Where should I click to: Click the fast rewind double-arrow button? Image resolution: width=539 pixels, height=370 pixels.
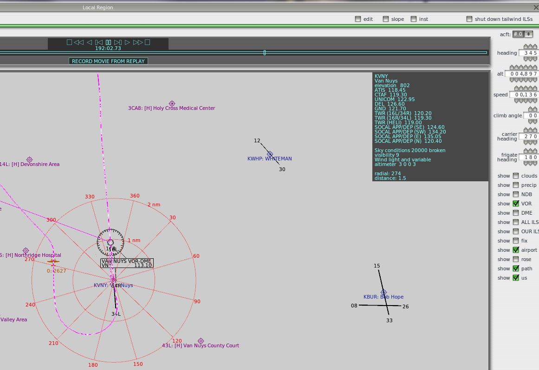pyautogui.click(x=79, y=42)
